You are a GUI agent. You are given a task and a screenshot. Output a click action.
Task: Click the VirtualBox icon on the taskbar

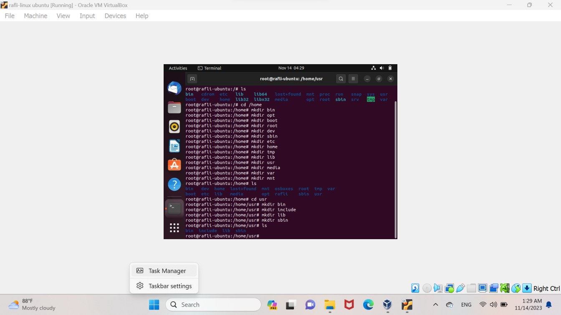point(387,305)
